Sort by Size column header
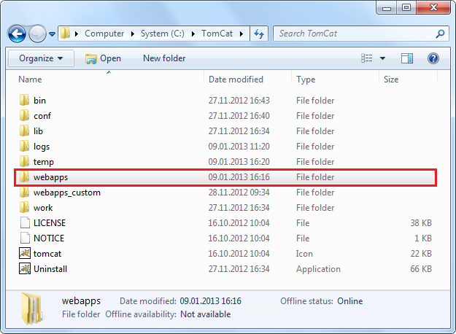 391,79
